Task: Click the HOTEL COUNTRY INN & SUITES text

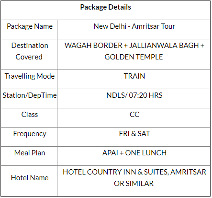Action: (x=116, y=172)
